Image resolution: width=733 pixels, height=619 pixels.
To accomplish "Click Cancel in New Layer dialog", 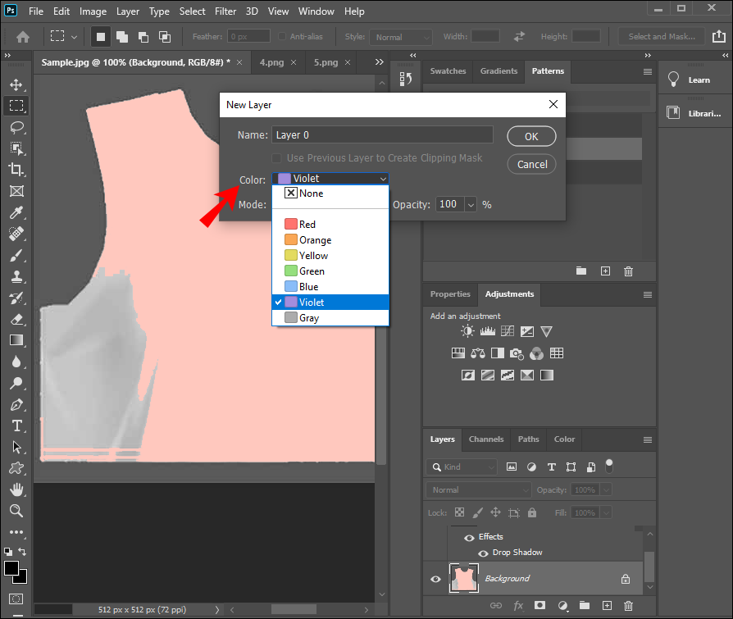I will pos(531,164).
